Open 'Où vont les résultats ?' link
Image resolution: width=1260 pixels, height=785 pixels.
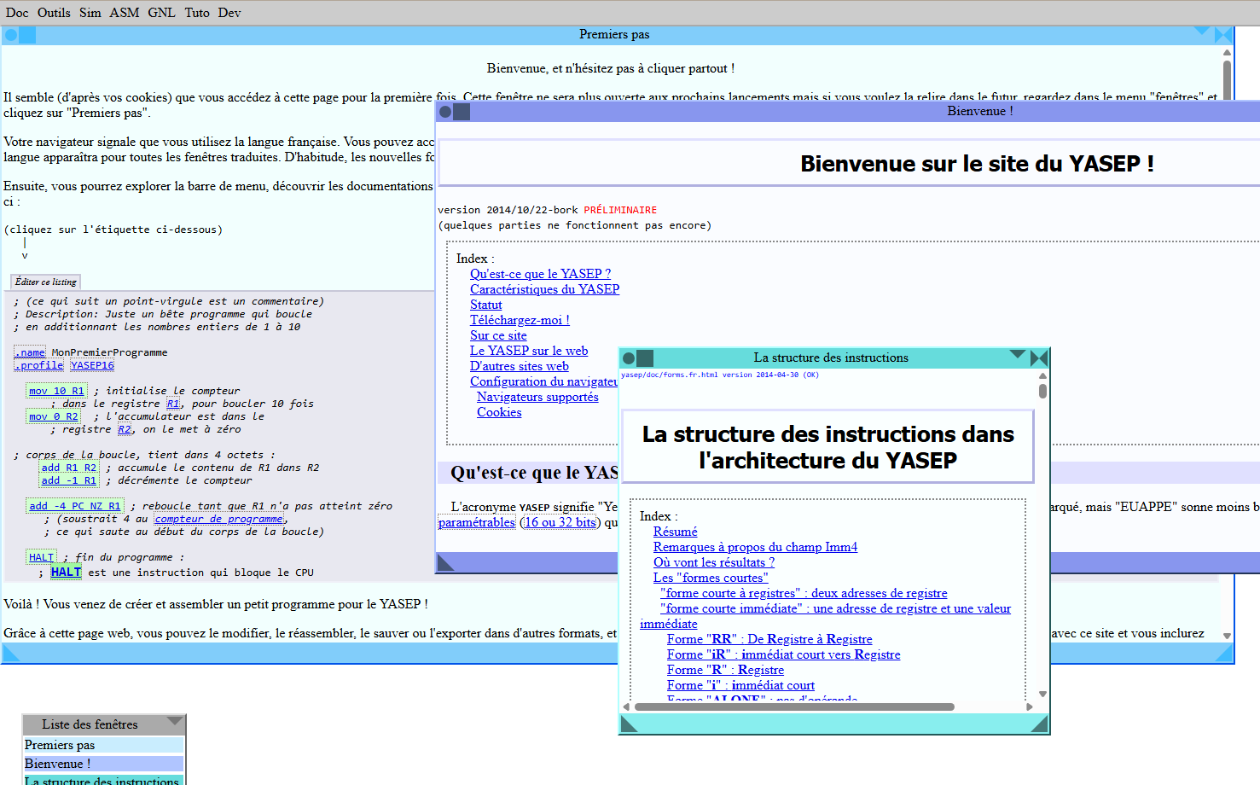coord(714,562)
